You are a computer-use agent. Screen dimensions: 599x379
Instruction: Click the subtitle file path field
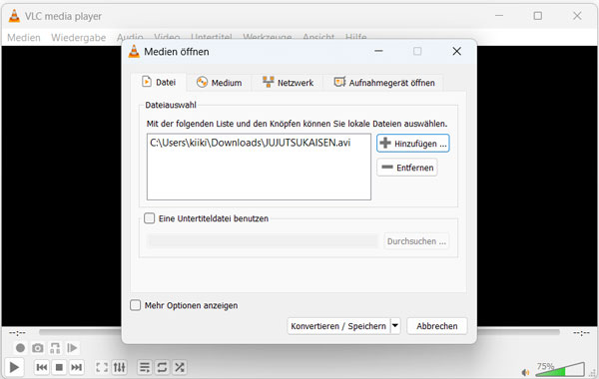[x=262, y=241]
